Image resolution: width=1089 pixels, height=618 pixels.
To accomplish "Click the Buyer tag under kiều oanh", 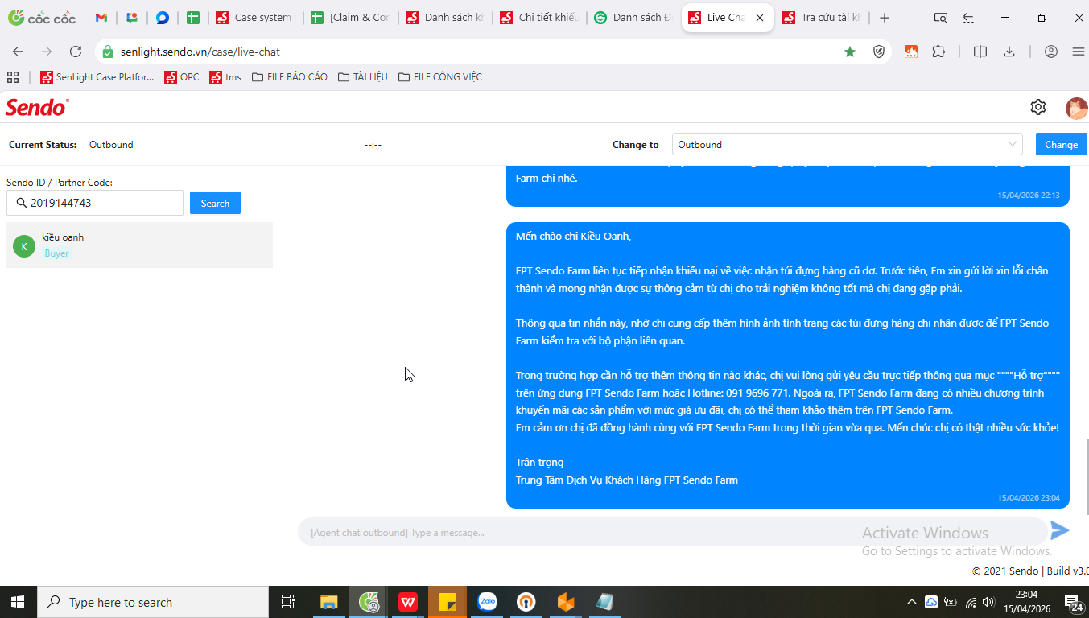I will pos(56,253).
